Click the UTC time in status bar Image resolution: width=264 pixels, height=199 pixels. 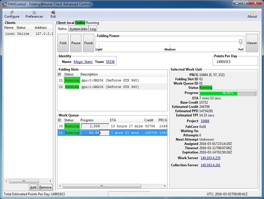(227, 194)
